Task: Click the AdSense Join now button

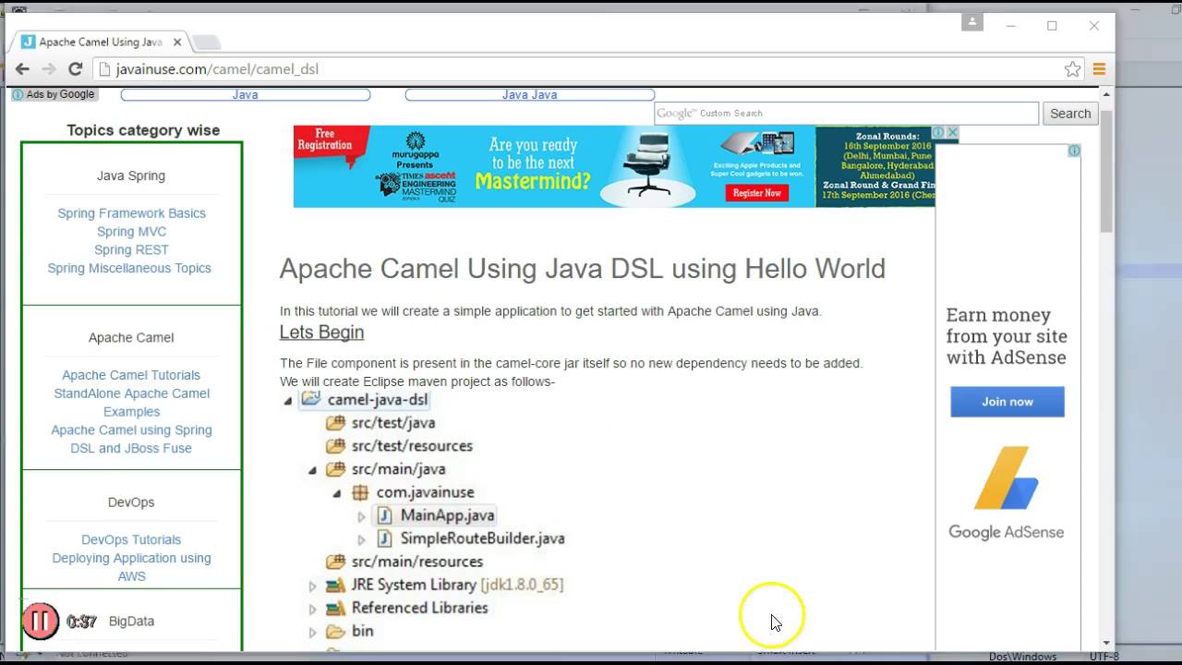Action: [x=1007, y=402]
